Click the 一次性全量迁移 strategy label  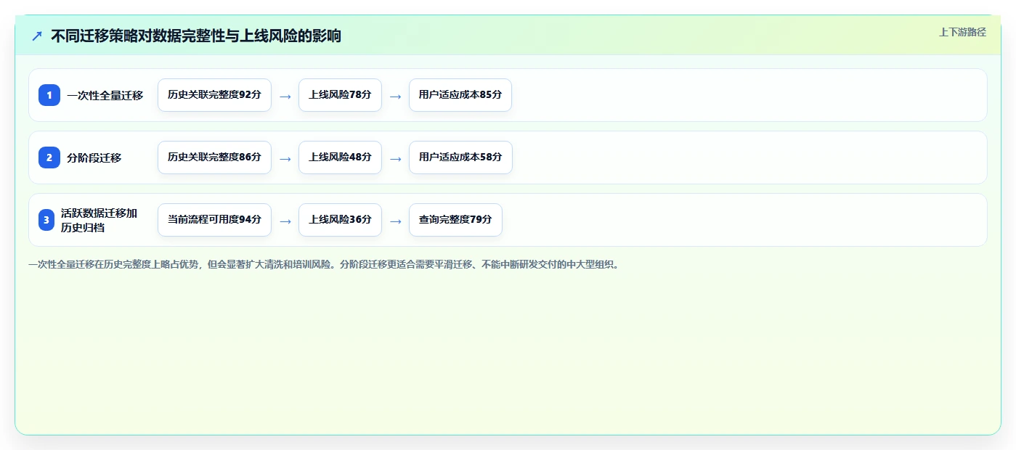105,95
